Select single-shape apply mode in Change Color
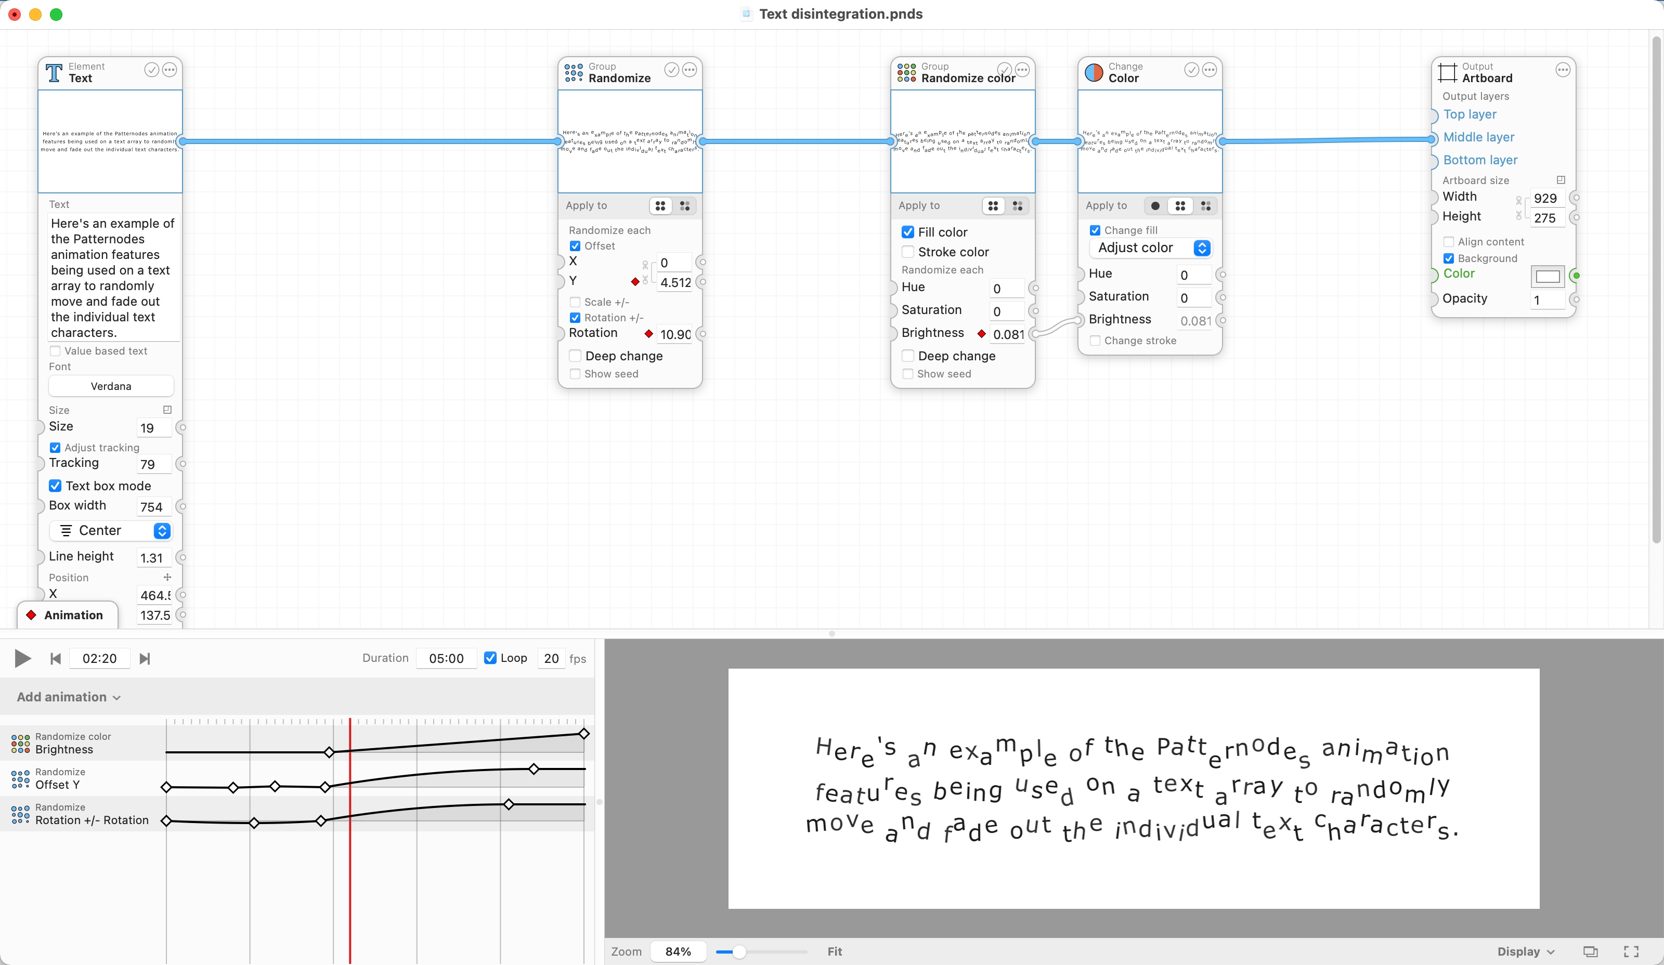Viewport: 1664px width, 965px height. tap(1155, 206)
